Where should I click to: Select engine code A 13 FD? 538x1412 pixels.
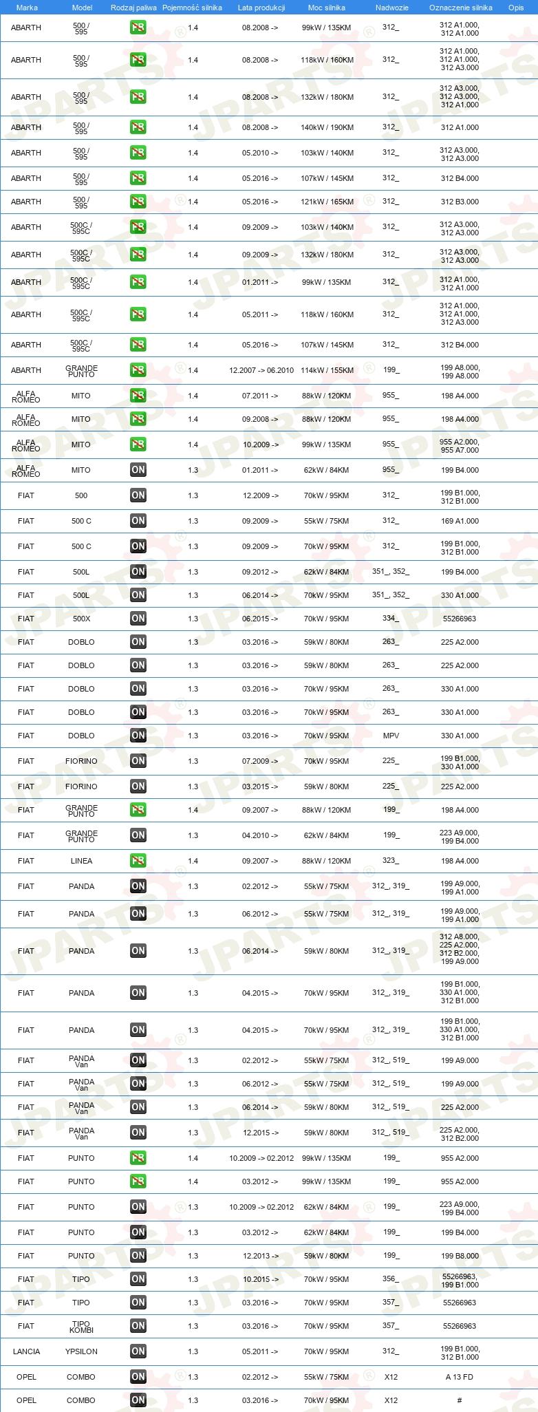(x=460, y=1377)
